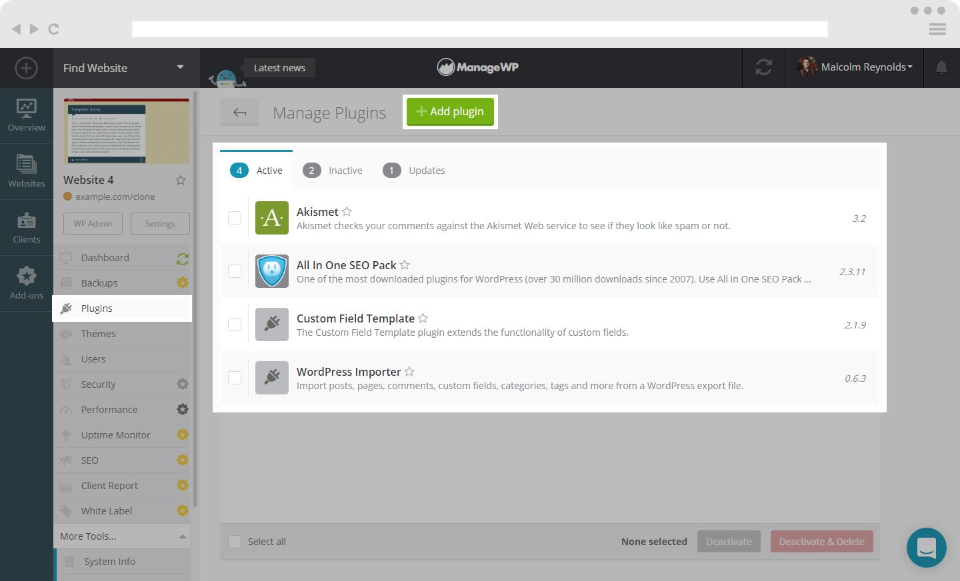960x581 pixels.
Task: Open the Find Website dropdown
Action: point(126,68)
